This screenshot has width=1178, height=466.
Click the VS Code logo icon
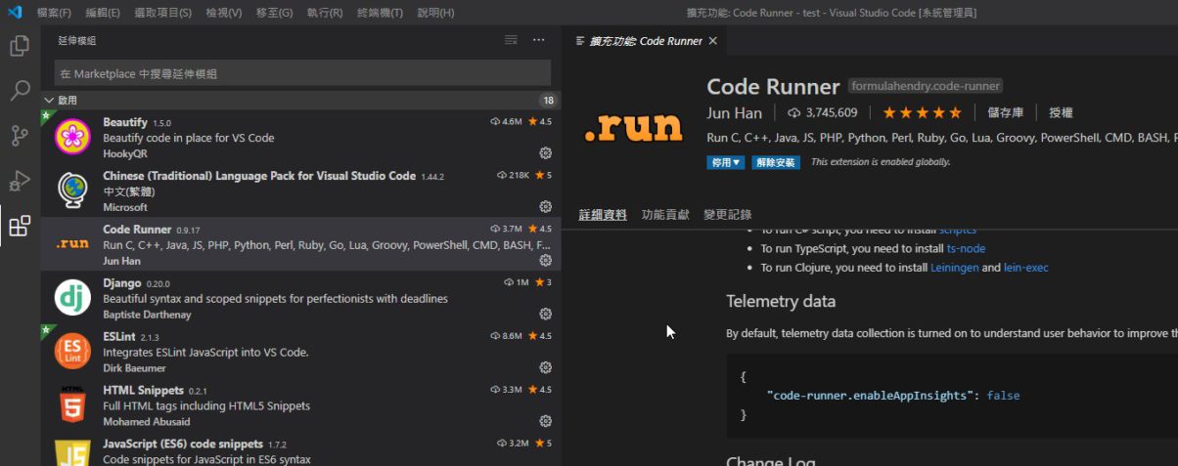(x=15, y=13)
